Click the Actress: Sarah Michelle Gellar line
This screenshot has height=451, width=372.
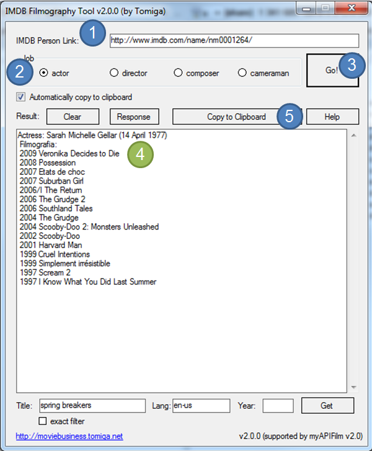click(x=92, y=135)
